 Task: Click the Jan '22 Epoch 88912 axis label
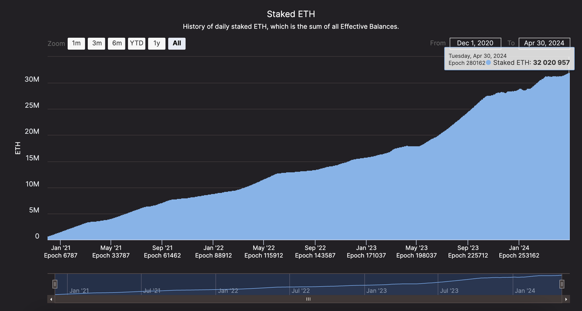click(x=213, y=251)
